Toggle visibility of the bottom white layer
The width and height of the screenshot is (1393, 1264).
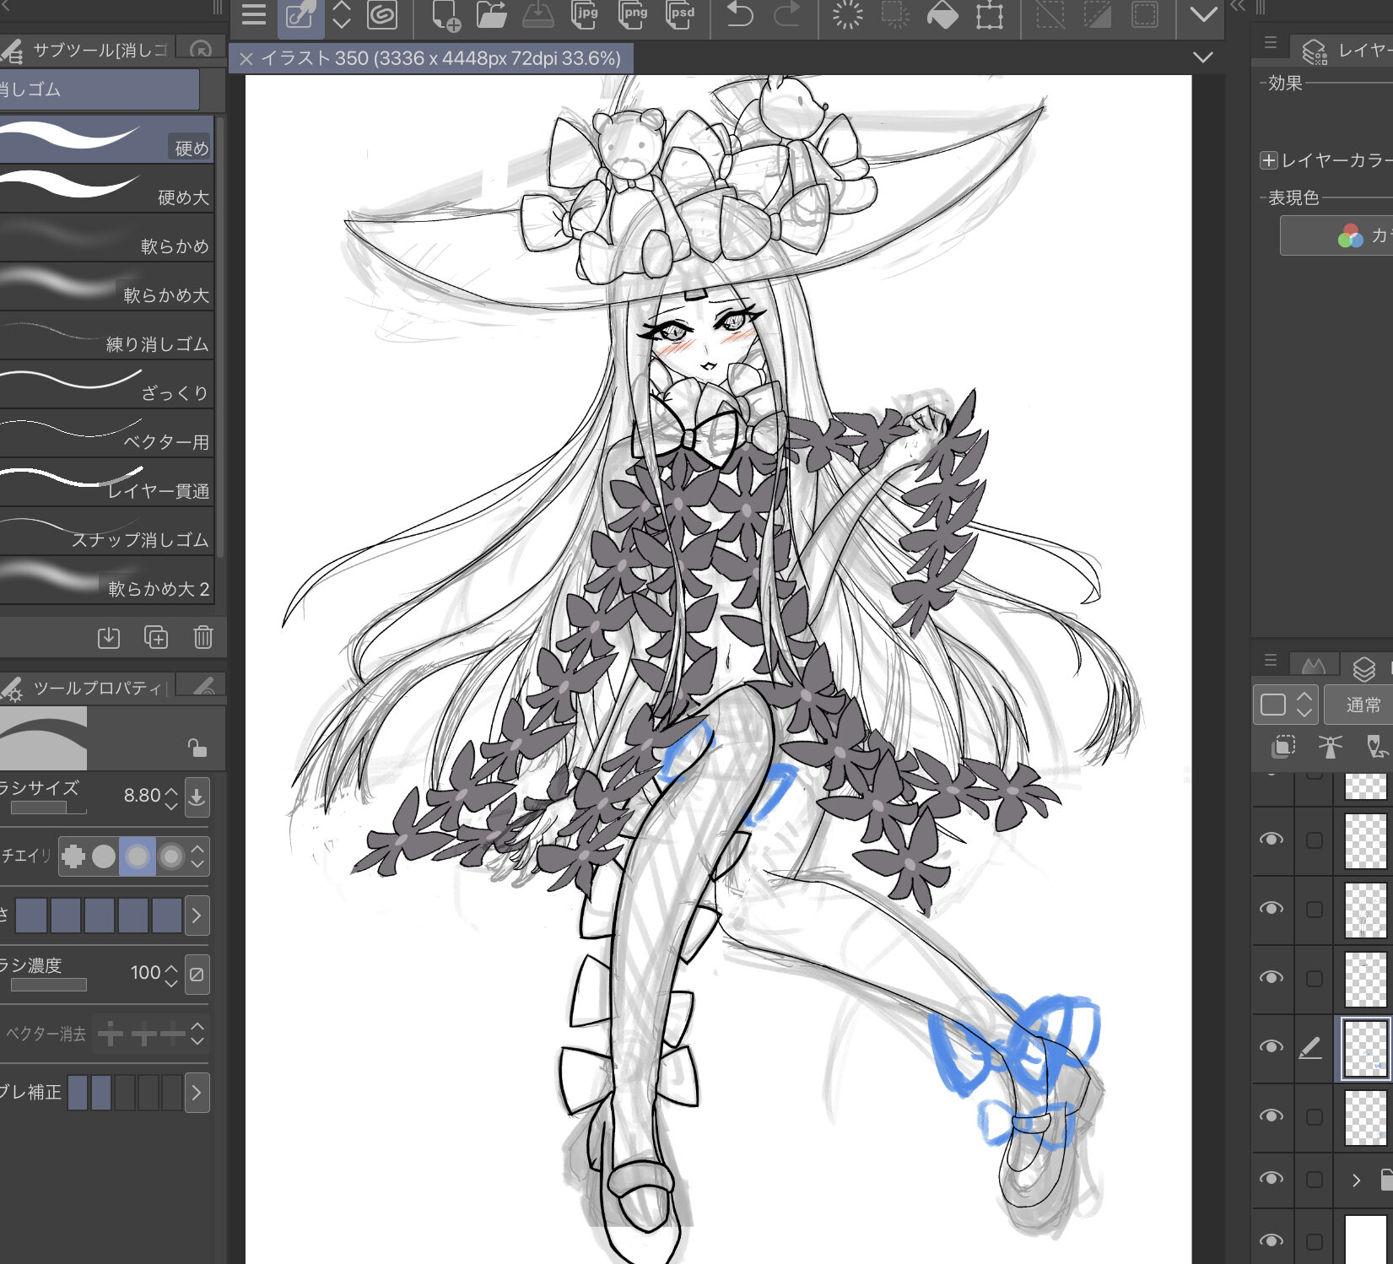(1271, 1240)
